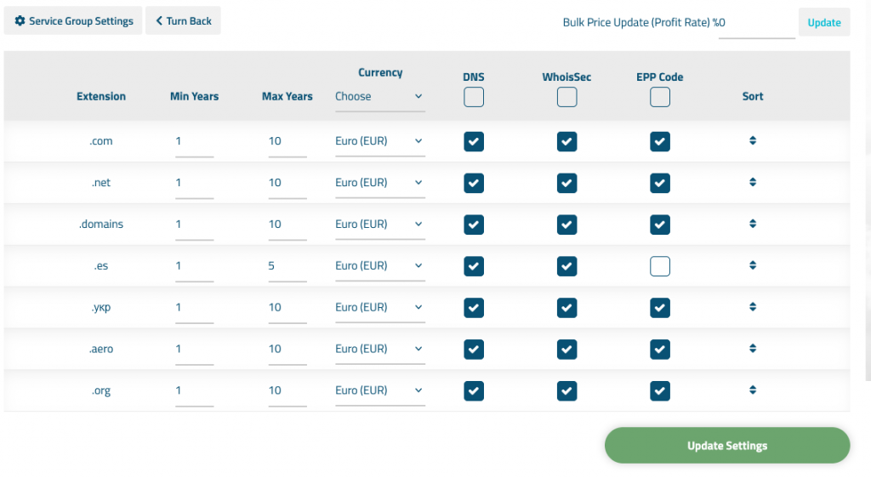This screenshot has height=478, width=871.
Task: Open the header Currency Choose dropdown
Action: click(x=379, y=97)
